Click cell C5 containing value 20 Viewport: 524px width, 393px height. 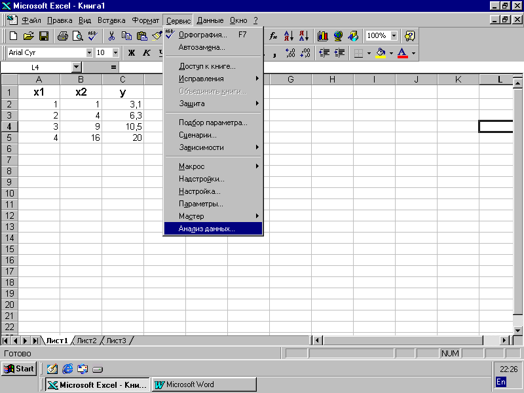click(122, 138)
